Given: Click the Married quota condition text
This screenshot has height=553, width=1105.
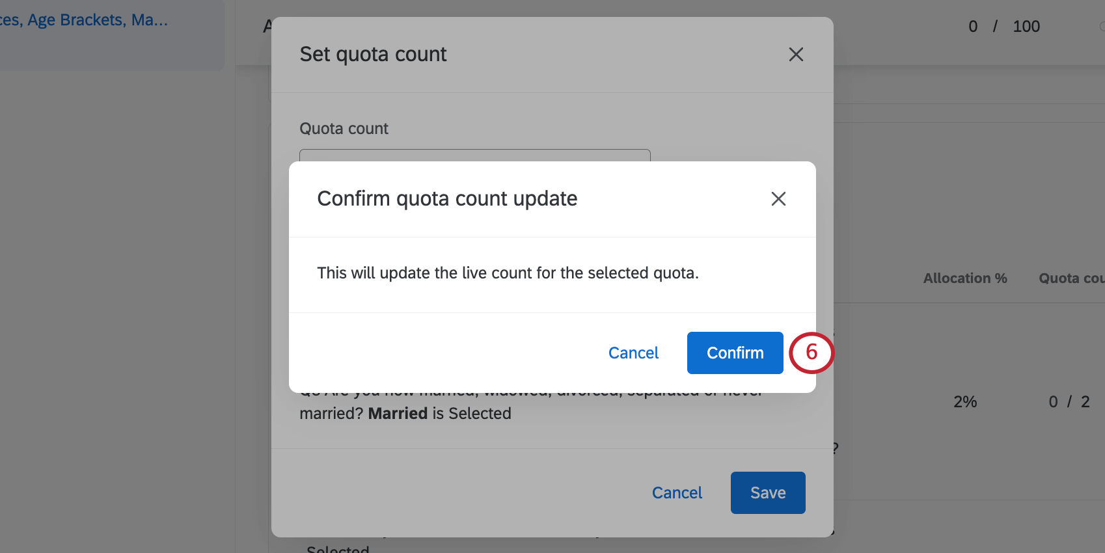Looking at the screenshot, I should 398,413.
